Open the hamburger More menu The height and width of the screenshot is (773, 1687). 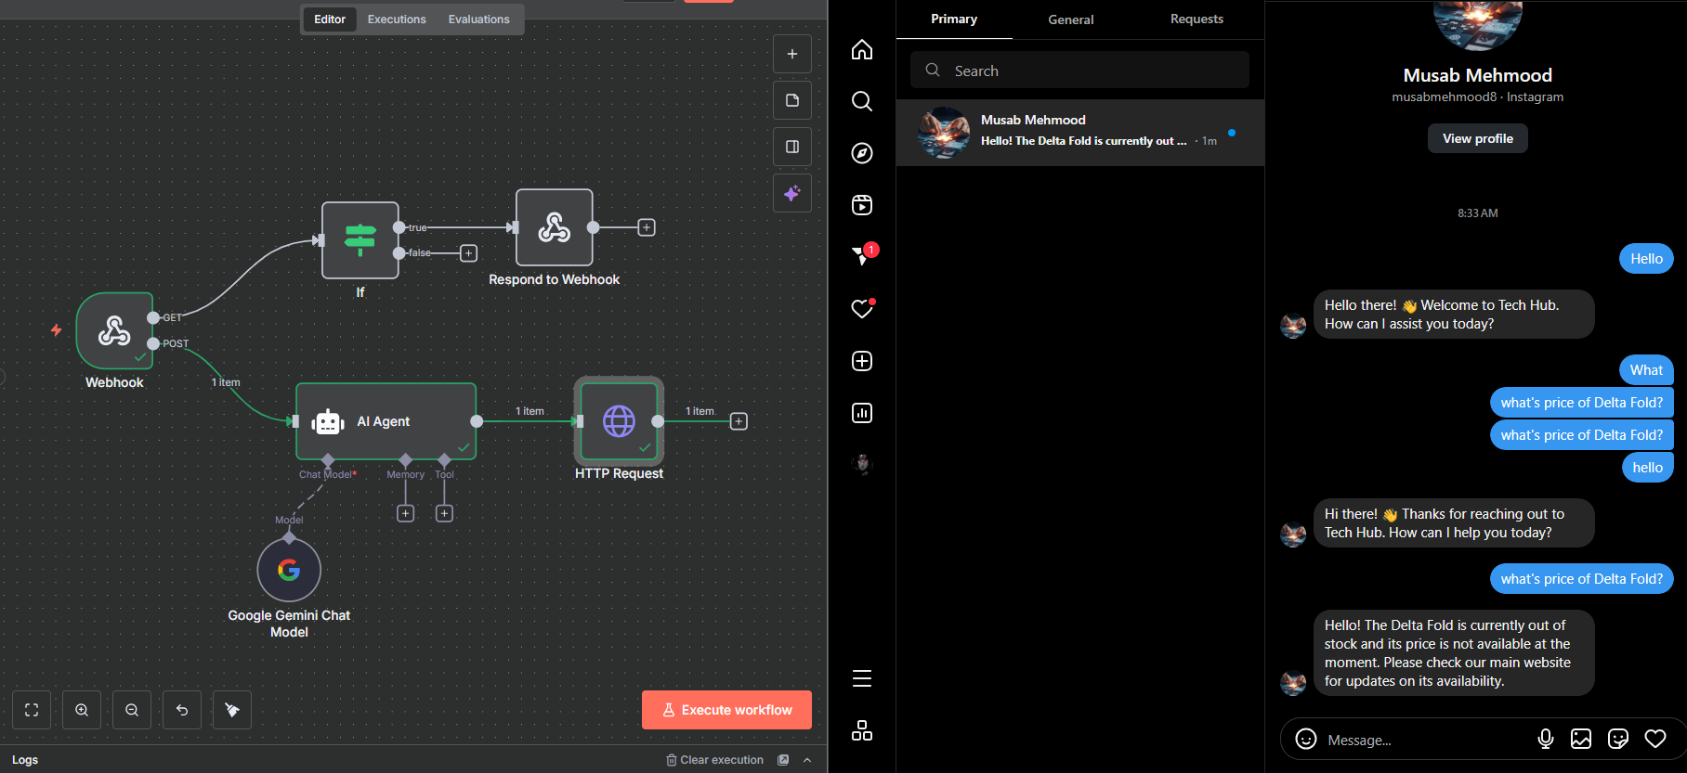click(862, 678)
